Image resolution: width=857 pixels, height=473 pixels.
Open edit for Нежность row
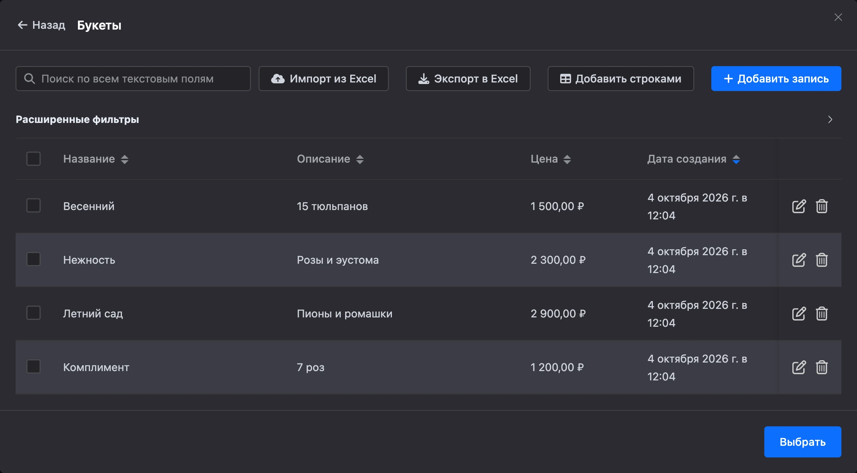point(799,260)
